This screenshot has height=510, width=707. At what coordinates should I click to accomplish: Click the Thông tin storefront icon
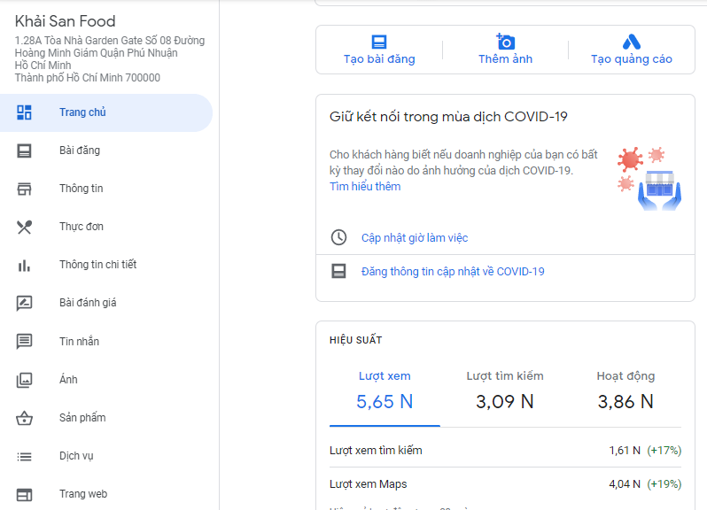click(24, 189)
